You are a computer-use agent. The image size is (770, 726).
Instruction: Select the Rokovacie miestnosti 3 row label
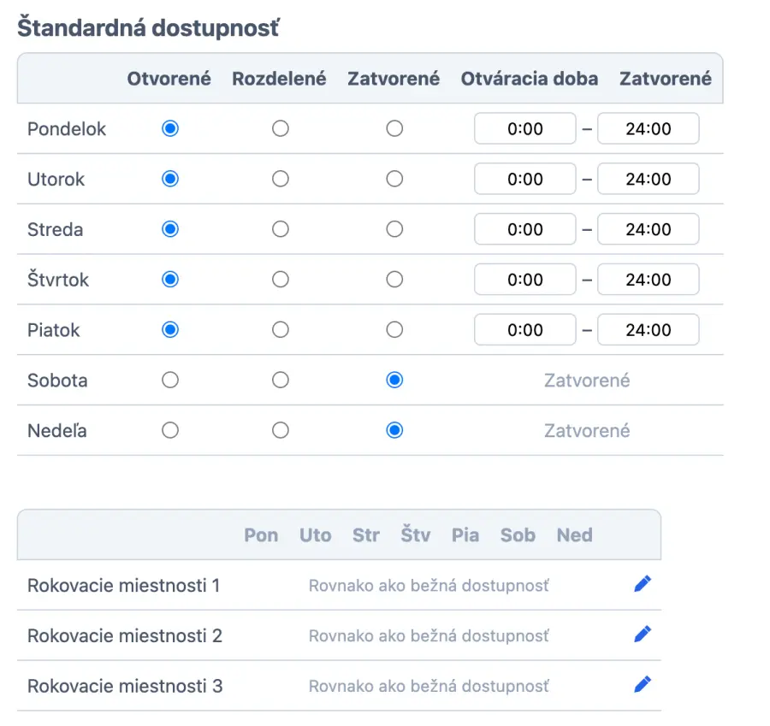pyautogui.click(x=125, y=686)
